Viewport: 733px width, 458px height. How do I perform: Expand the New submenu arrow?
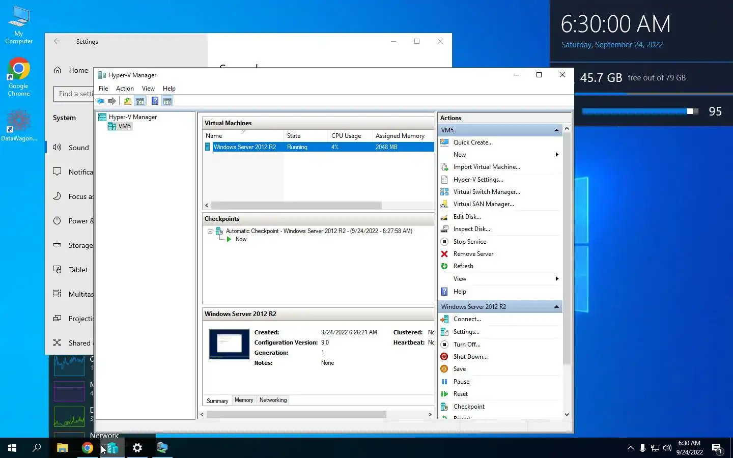(557, 155)
